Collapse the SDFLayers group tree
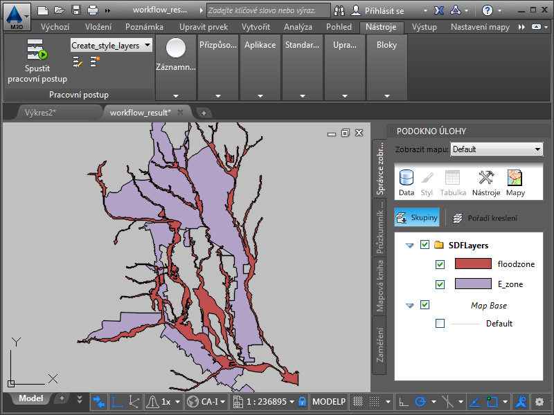 pyautogui.click(x=410, y=245)
